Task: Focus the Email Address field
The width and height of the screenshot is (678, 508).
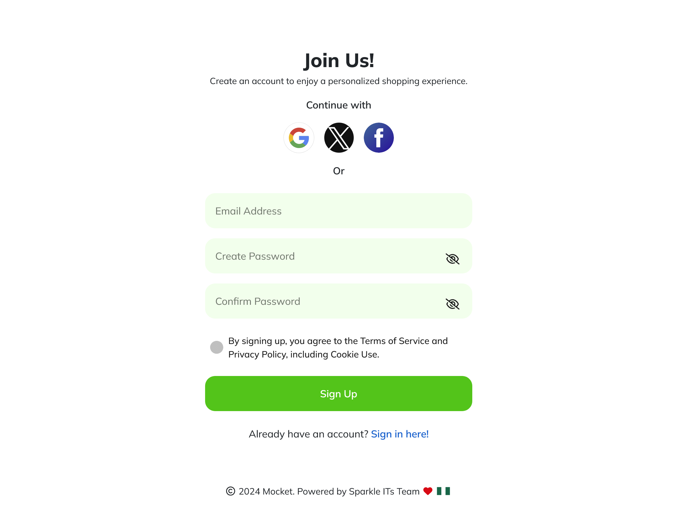Action: [x=339, y=211]
